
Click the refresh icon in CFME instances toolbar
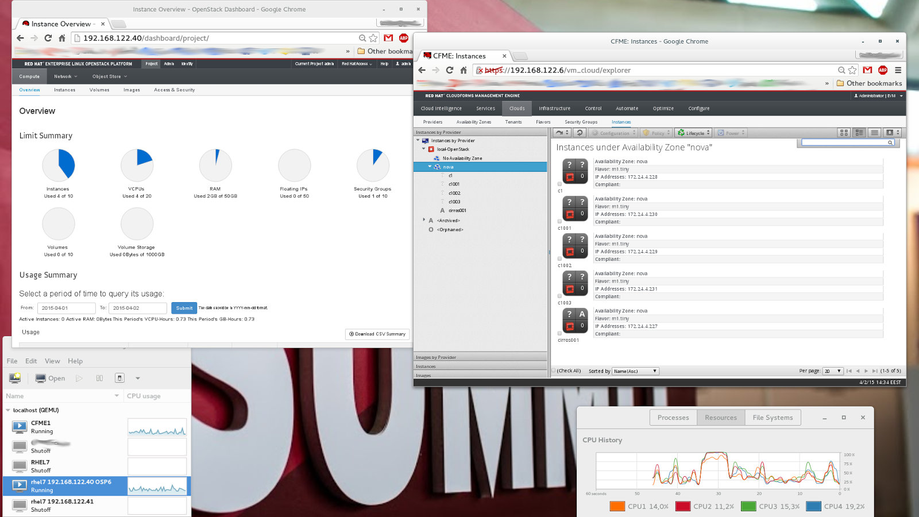[x=580, y=133]
